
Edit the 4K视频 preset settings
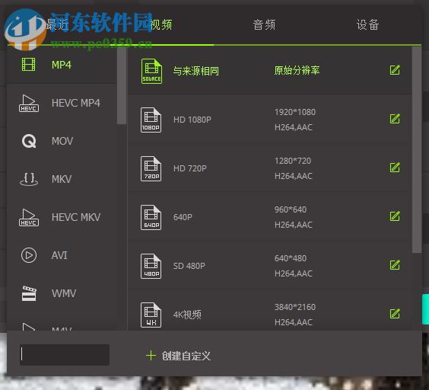click(395, 314)
